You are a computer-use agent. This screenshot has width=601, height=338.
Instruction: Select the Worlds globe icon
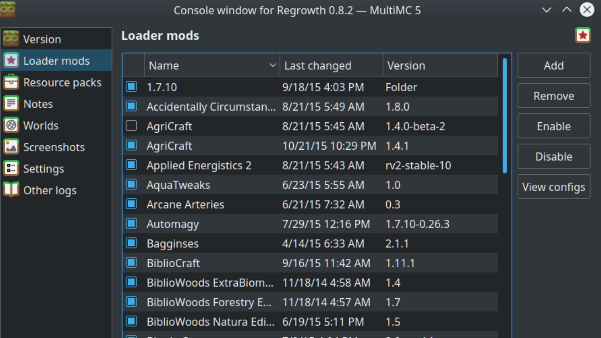point(11,125)
